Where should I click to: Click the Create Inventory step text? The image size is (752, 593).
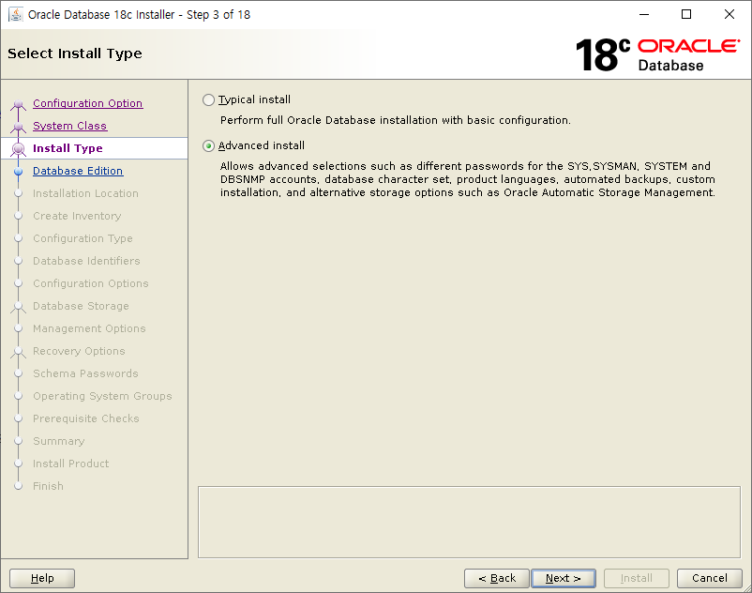pos(77,216)
